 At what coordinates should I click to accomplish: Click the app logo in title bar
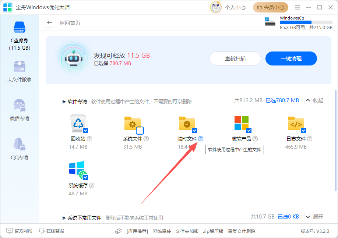(x=7, y=7)
